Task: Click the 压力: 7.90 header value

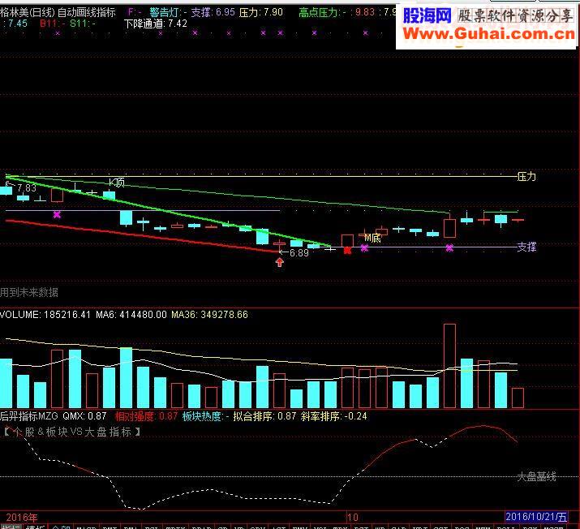Action: click(x=260, y=13)
